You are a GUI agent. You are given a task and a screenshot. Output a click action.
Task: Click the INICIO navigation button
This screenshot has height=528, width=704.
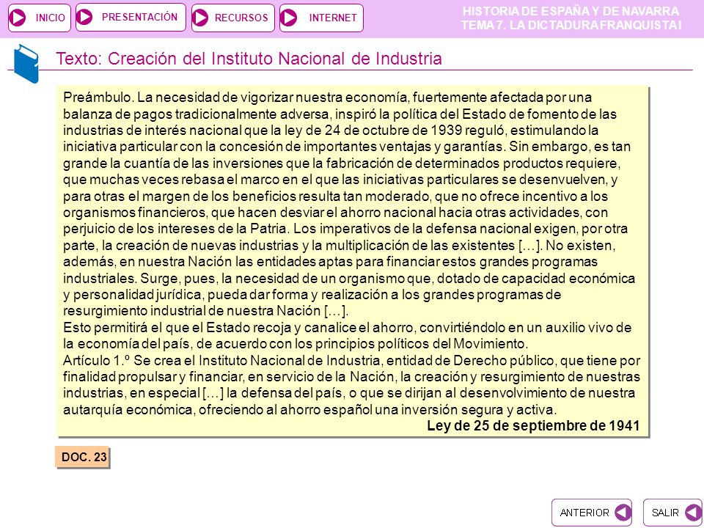click(40, 18)
